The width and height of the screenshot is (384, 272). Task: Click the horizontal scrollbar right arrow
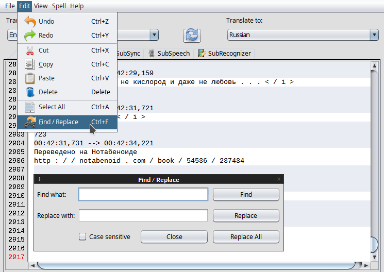tap(366, 265)
